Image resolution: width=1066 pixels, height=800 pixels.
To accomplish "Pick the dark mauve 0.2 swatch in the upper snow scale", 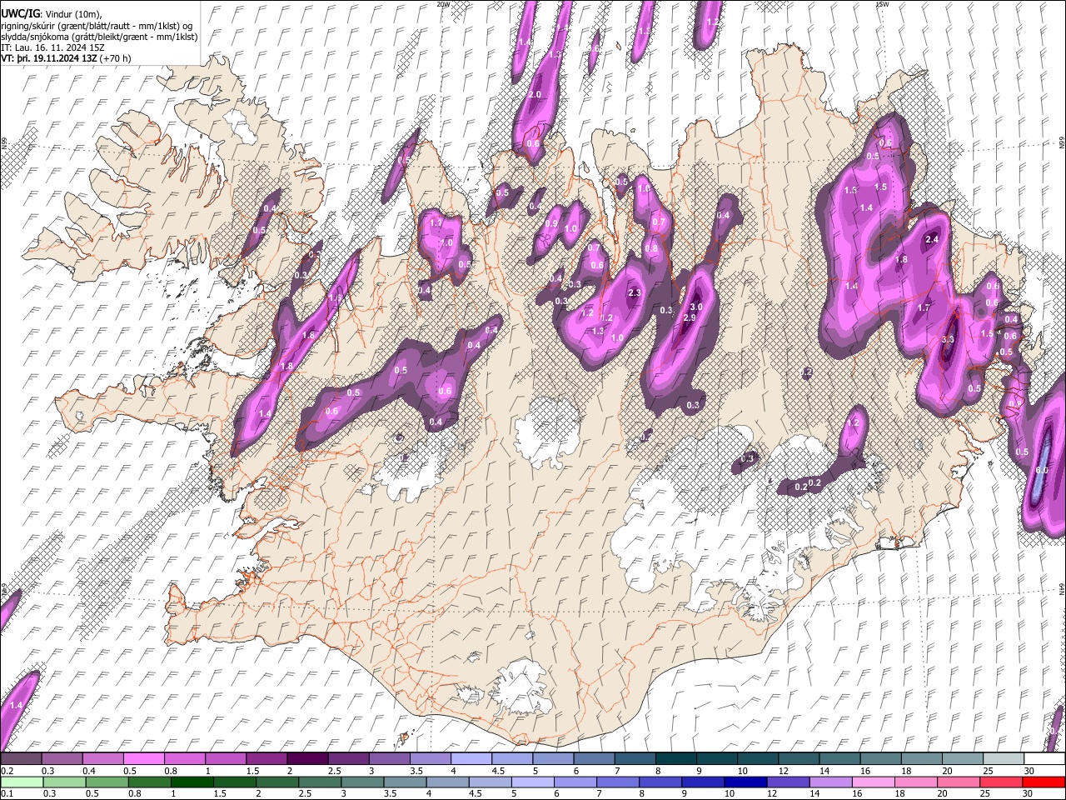I will coord(21,759).
